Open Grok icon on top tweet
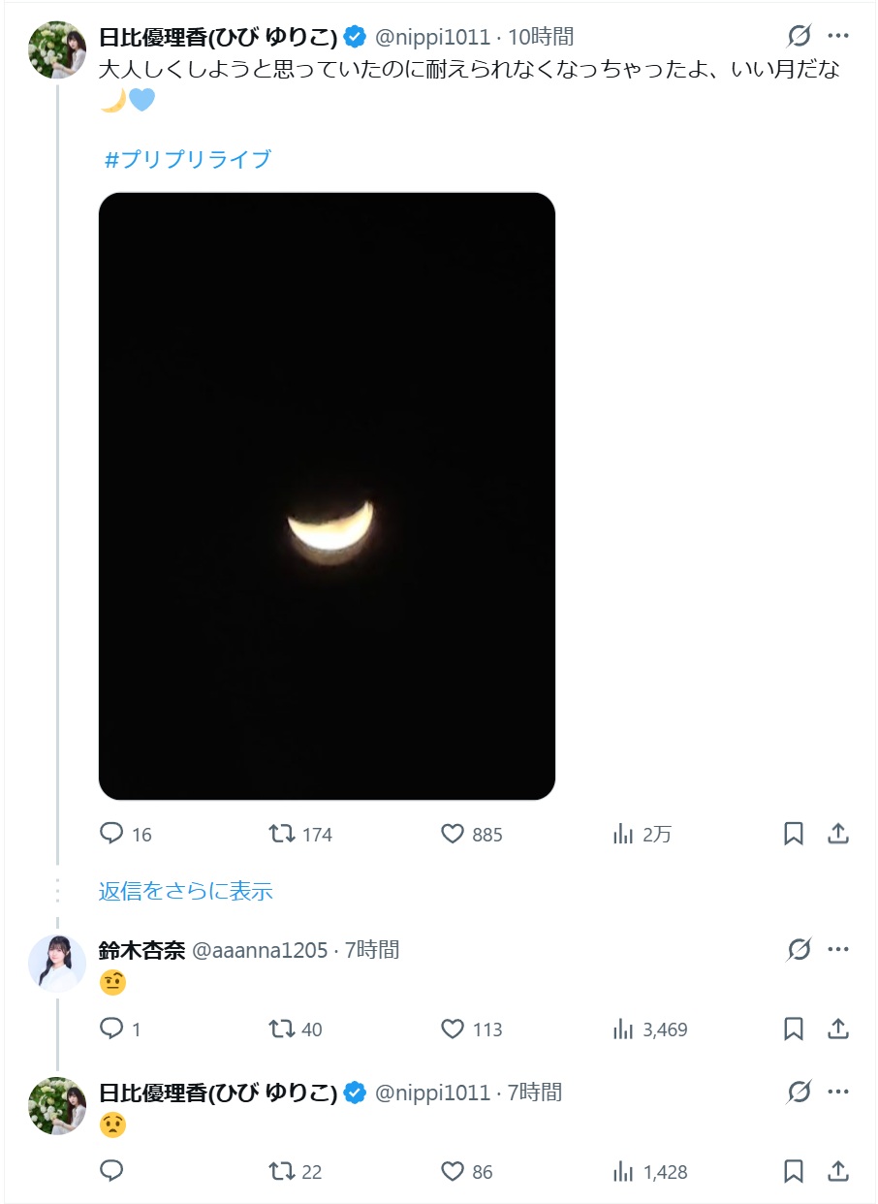The height and width of the screenshot is (1204, 878). tap(799, 37)
